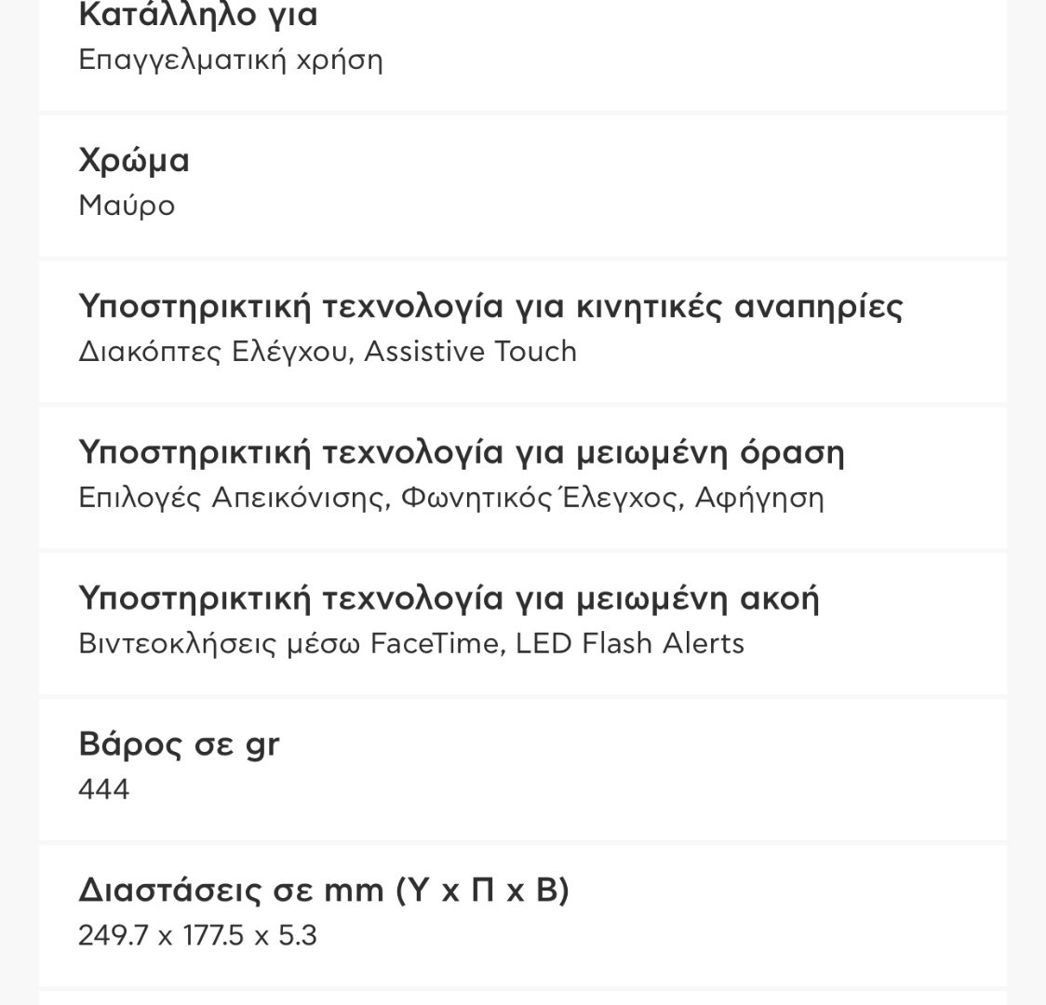Click the kinetic disabilities assistive technology heading
This screenshot has height=1005, width=1046.
tap(490, 307)
